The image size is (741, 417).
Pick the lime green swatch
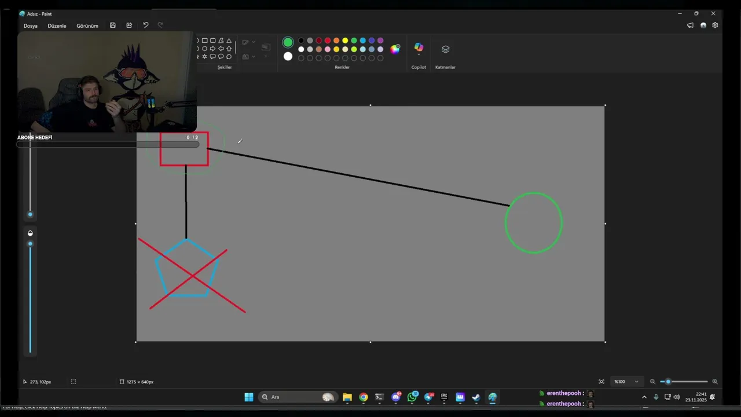tap(354, 49)
